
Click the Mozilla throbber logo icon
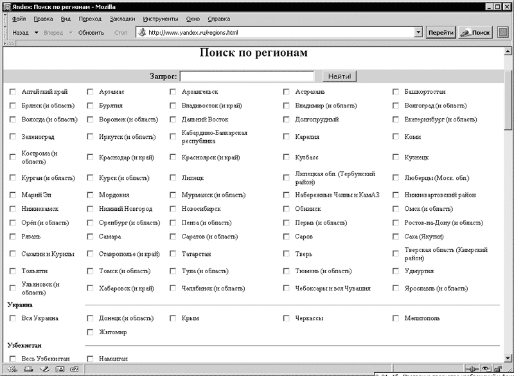tap(503, 32)
